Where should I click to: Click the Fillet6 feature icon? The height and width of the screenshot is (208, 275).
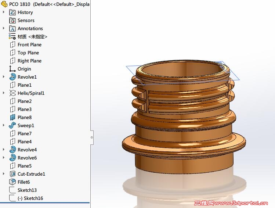point(12,182)
